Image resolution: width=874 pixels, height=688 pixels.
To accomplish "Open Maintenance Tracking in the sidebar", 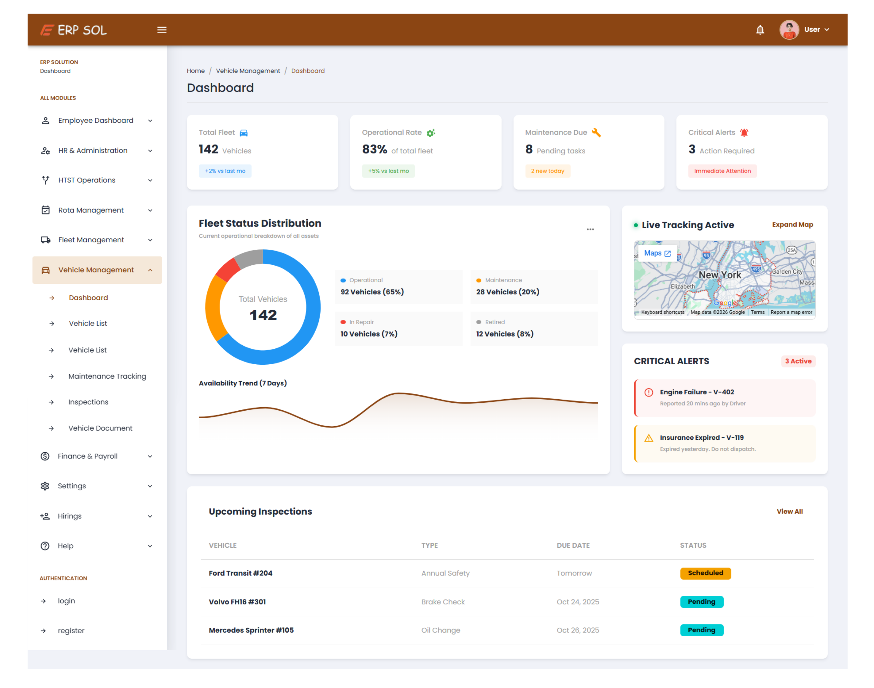I will 107,376.
